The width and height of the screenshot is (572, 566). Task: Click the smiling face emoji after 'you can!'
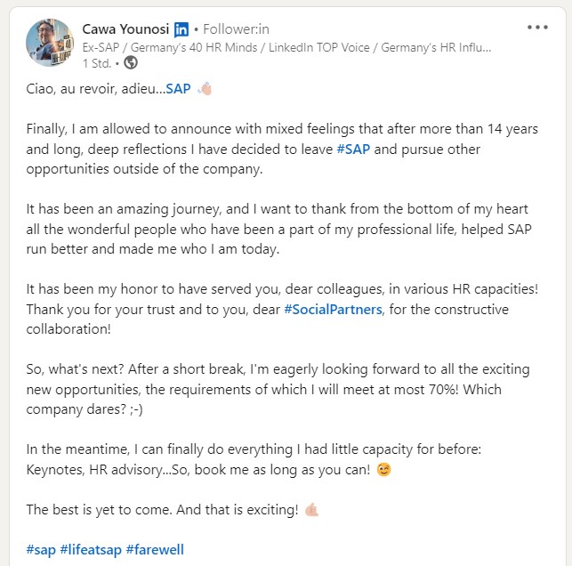(383, 469)
